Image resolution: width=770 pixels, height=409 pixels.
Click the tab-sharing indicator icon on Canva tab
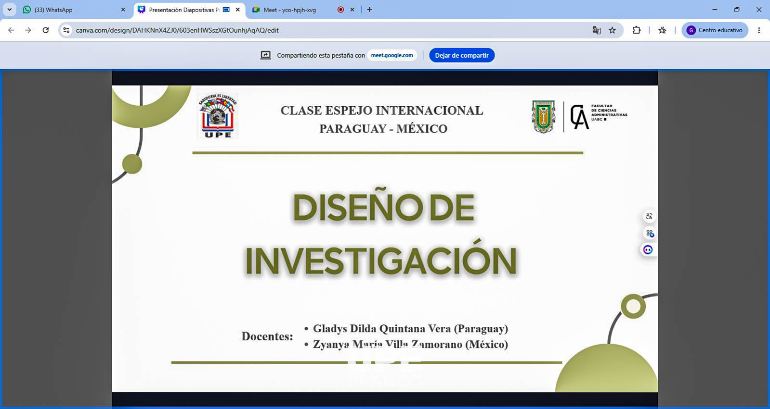click(226, 10)
